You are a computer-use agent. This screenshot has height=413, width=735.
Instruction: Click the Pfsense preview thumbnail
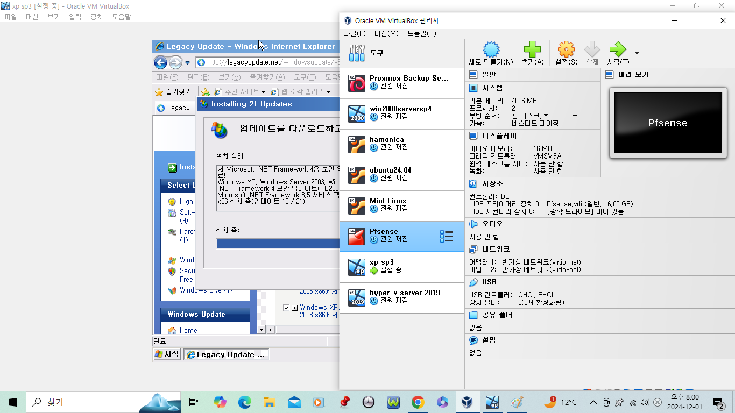point(668,123)
